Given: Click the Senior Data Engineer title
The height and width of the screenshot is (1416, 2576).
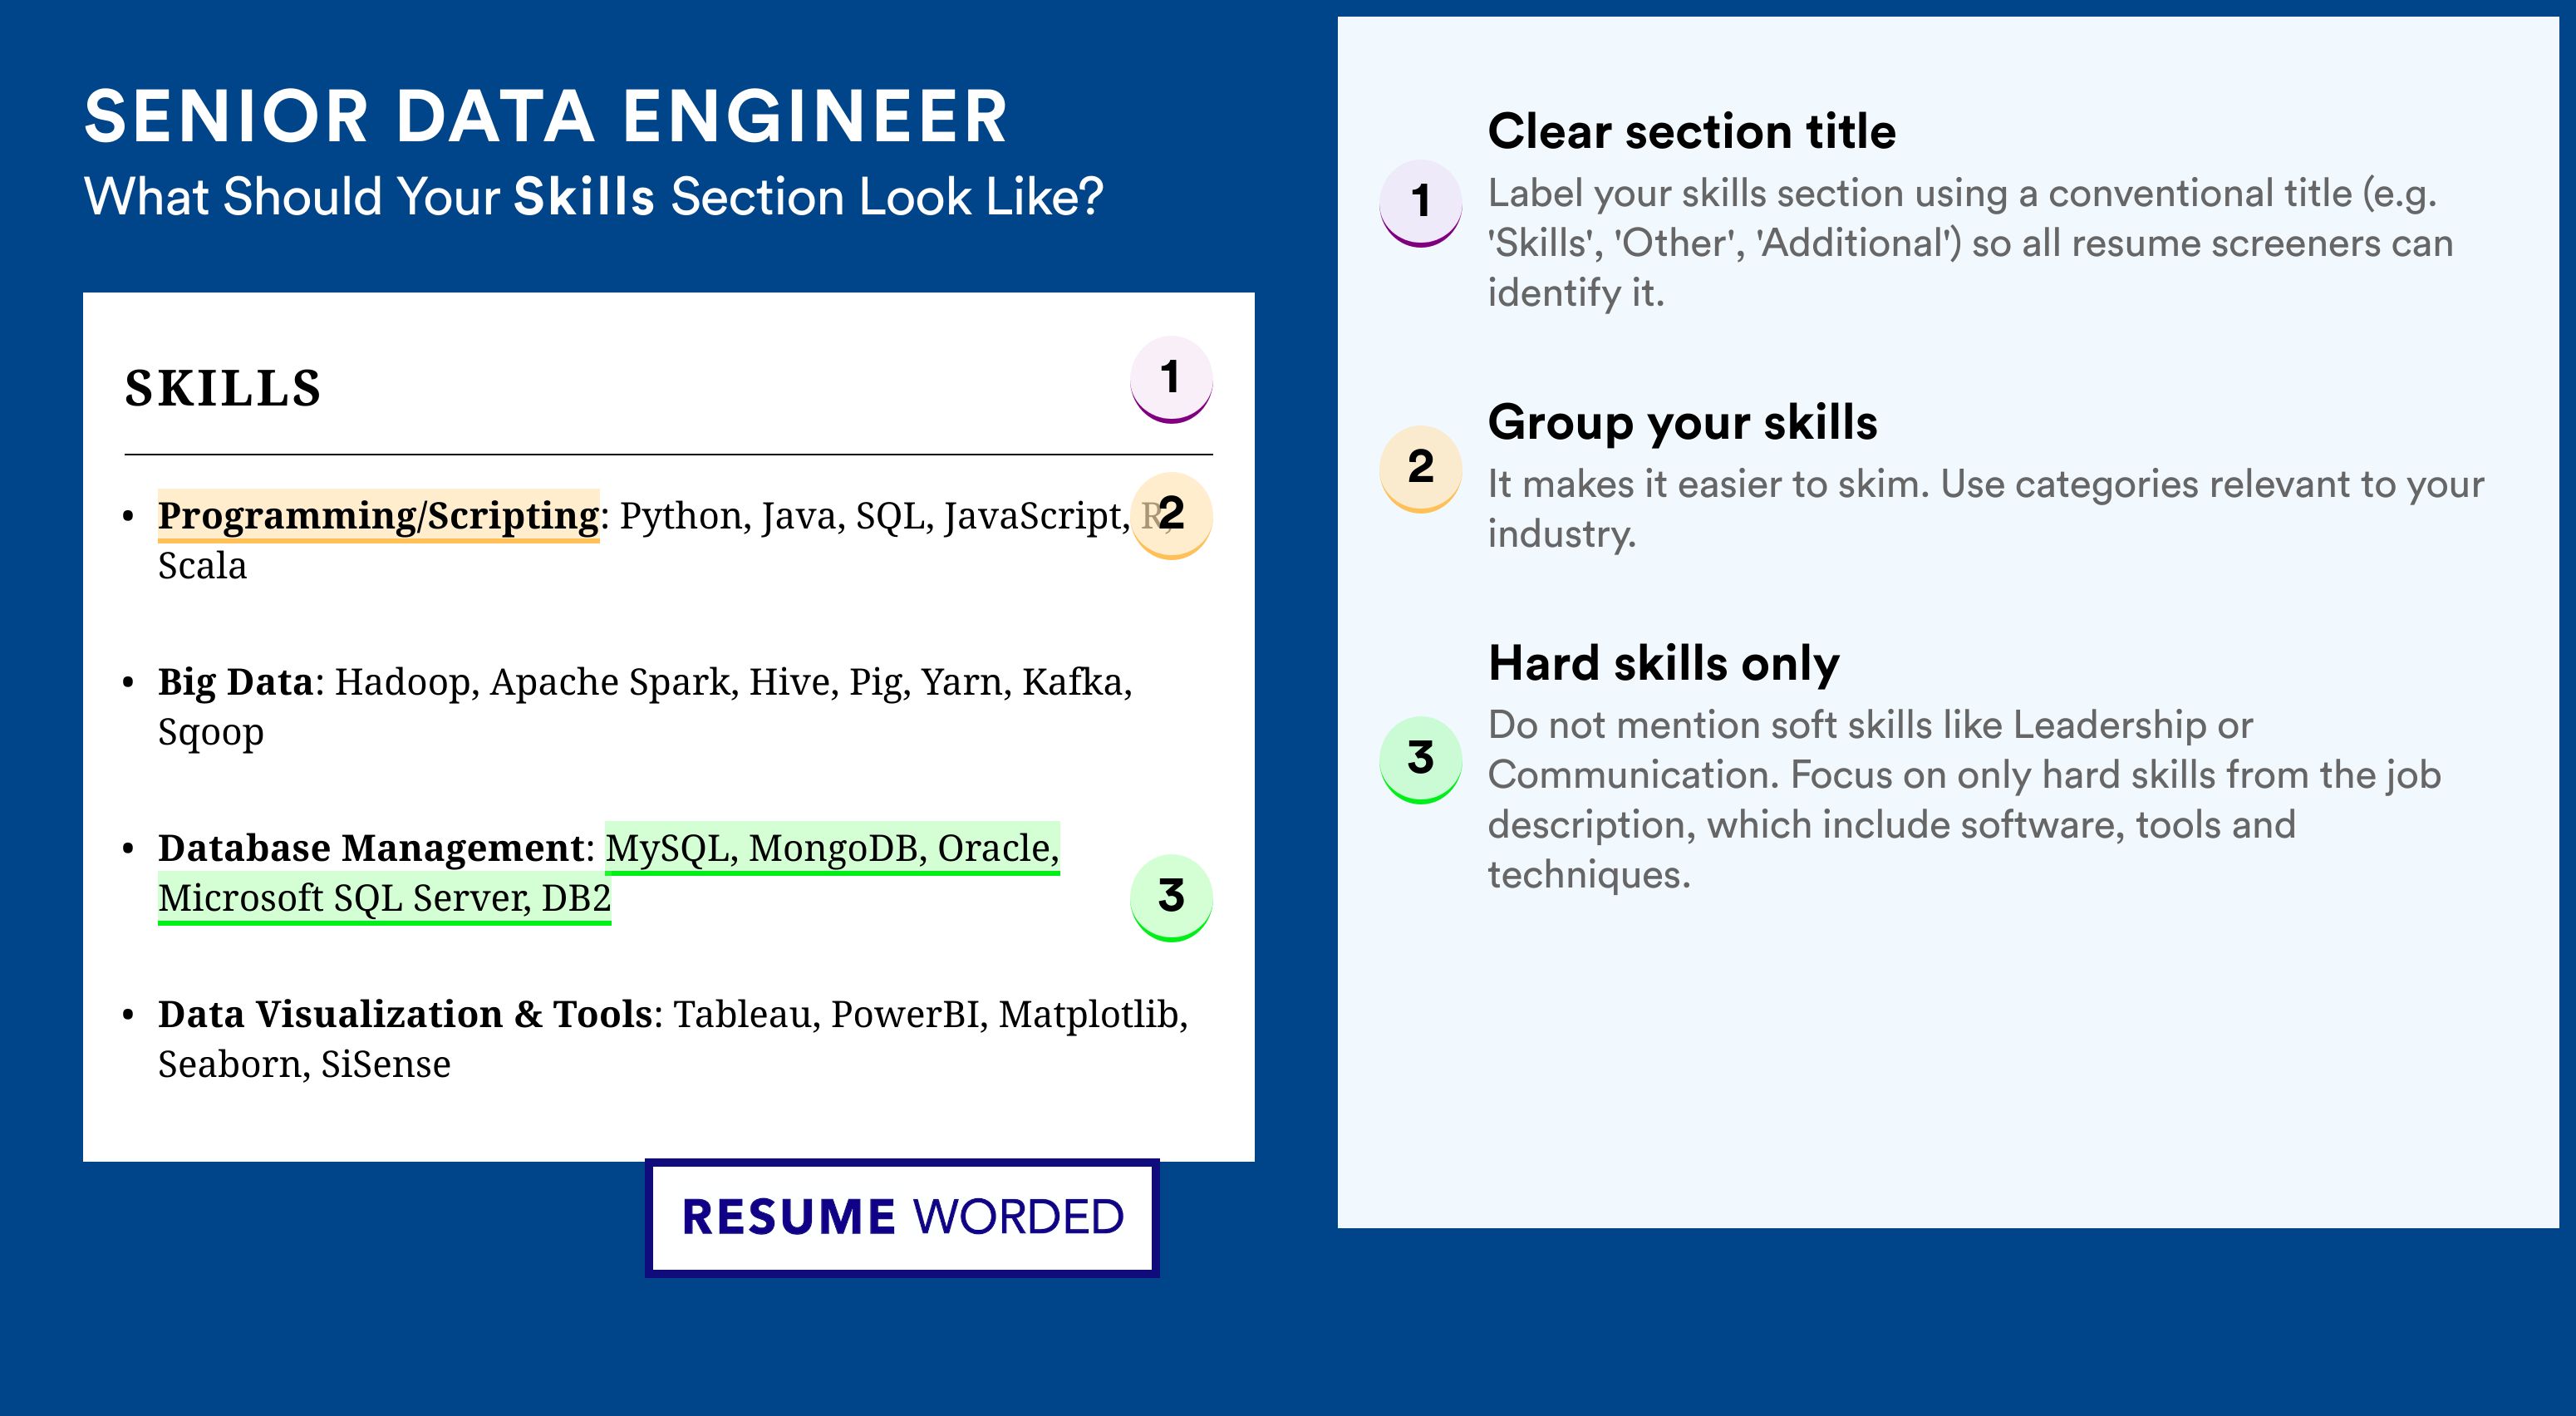Looking at the screenshot, I should (546, 116).
